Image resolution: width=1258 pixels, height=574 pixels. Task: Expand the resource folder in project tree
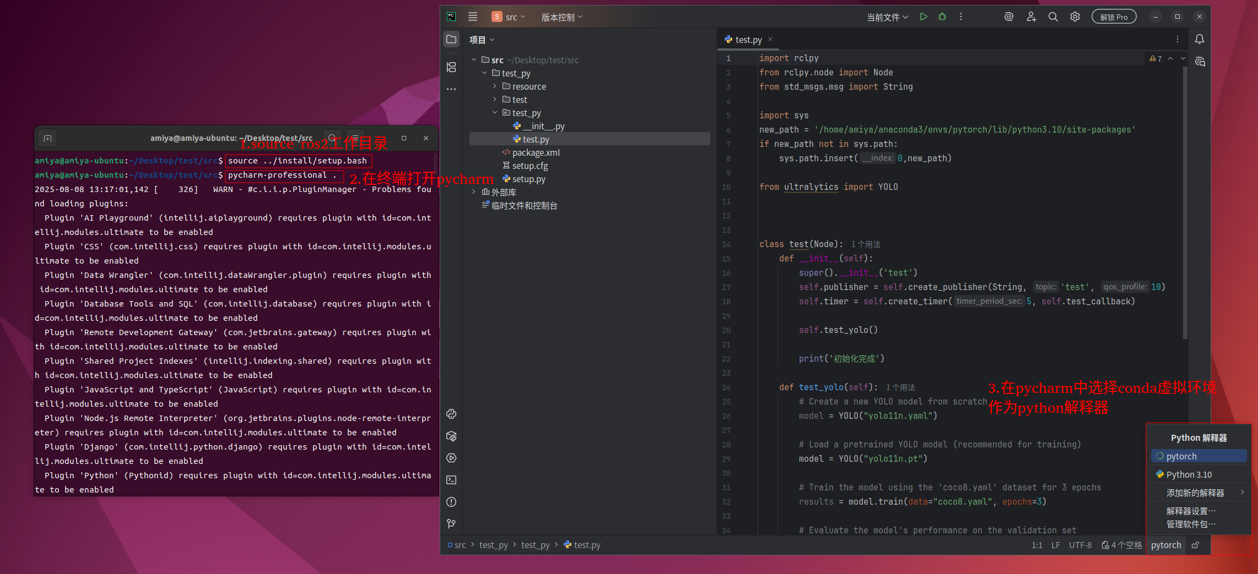pos(494,86)
